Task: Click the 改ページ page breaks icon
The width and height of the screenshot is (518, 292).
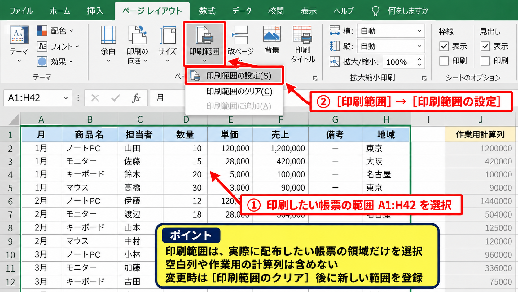Action: click(x=241, y=35)
